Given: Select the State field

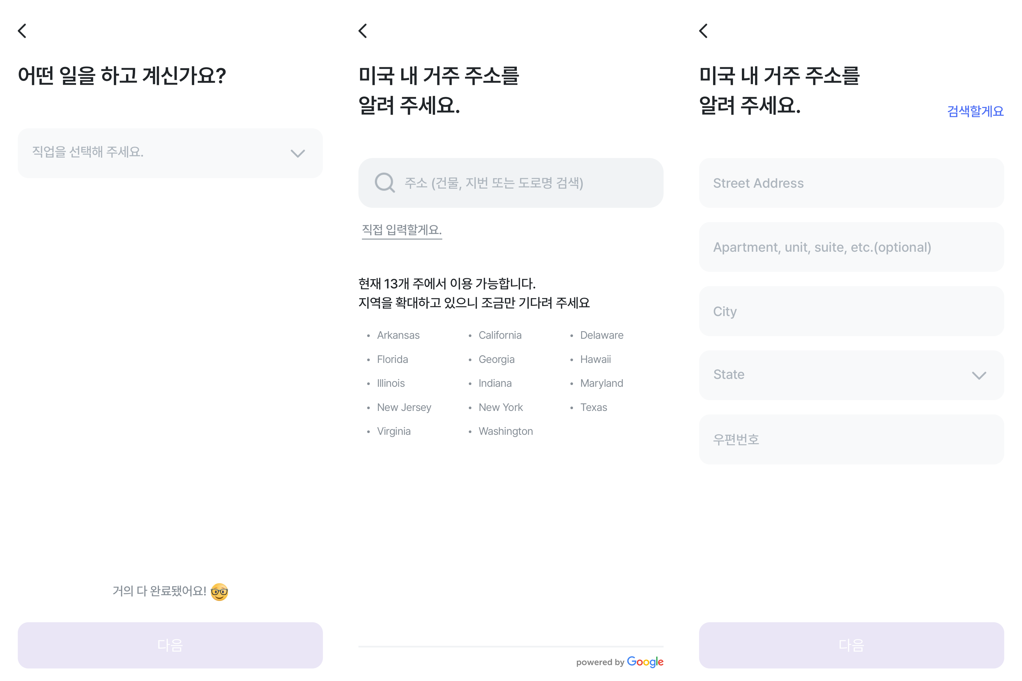Looking at the screenshot, I should [x=852, y=375].
